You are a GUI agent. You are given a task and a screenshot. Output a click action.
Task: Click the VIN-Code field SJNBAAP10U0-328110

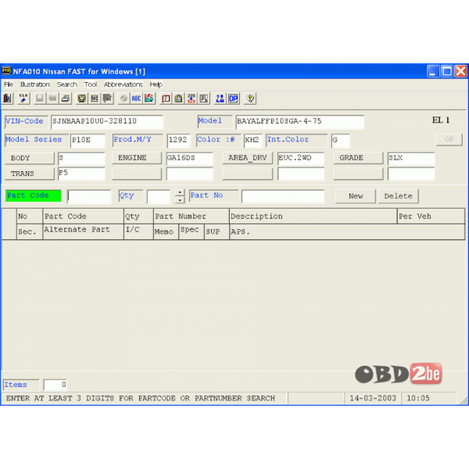(x=107, y=122)
